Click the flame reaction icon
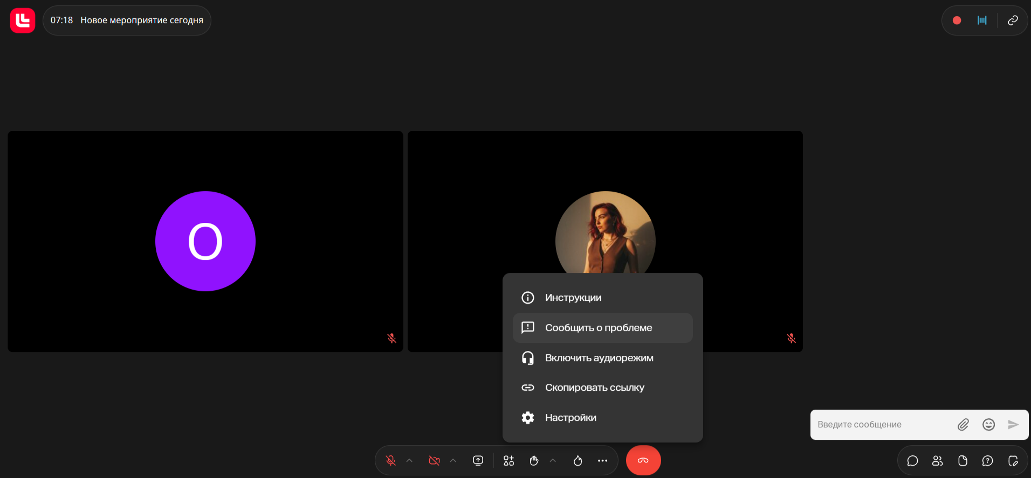The height and width of the screenshot is (478, 1031). [x=578, y=461]
